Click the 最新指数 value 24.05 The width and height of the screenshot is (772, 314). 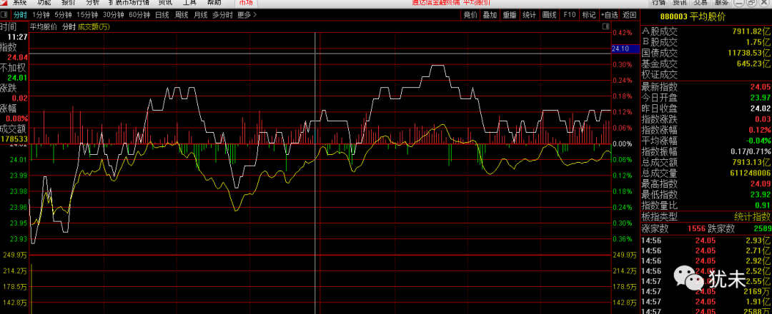(x=760, y=87)
